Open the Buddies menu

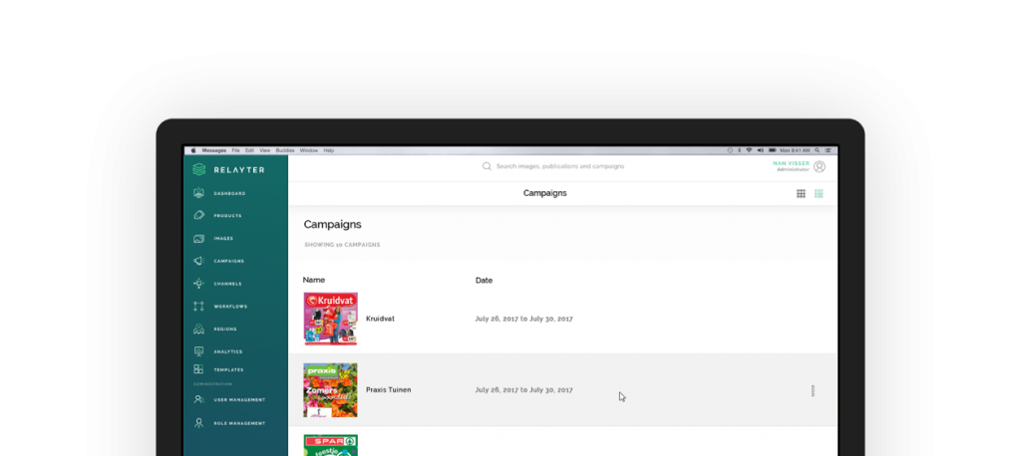click(x=285, y=150)
